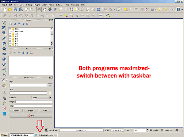Viewport: 184px width, 137px height.
Task: Open the Vector menu
Action: (x=44, y=5)
